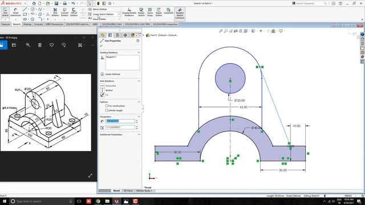Image resolution: width=365 pixels, height=205 pixels.
Task: Enable the For construction checkbox
Action: (x=107, y=106)
